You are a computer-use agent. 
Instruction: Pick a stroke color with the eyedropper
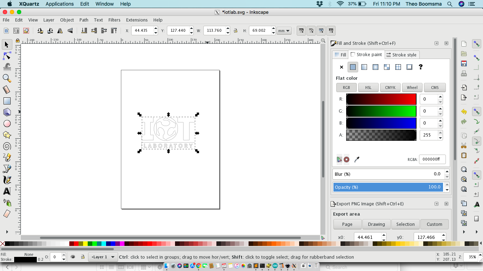[356, 159]
